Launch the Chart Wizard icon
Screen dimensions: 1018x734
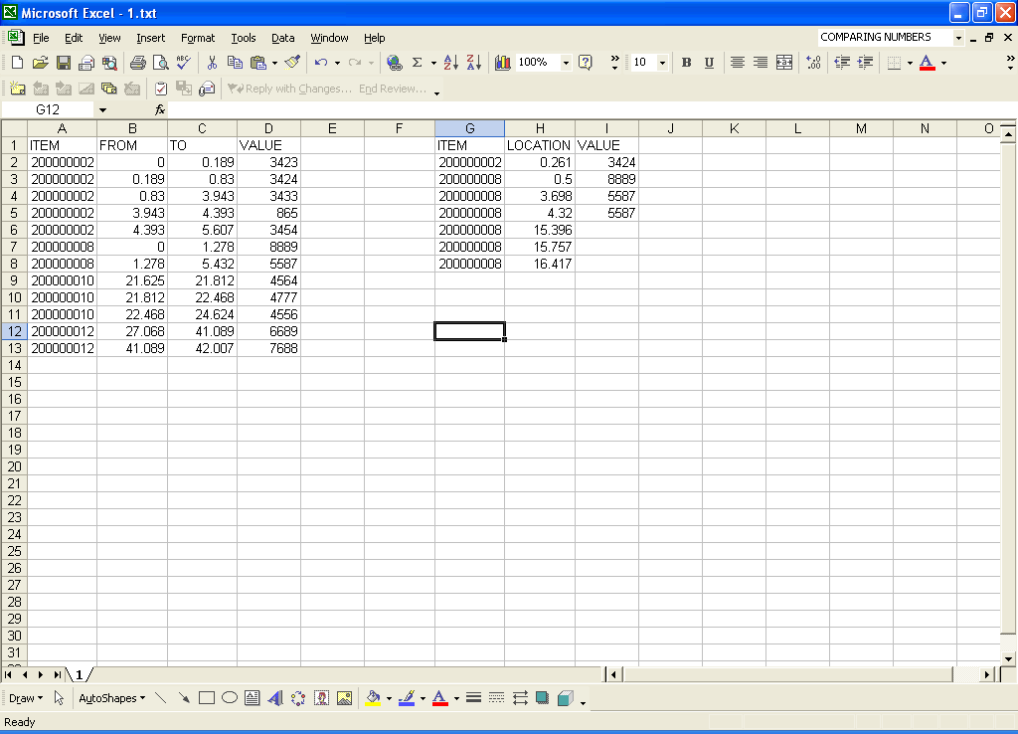point(503,63)
